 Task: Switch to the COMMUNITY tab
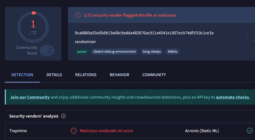point(154,75)
